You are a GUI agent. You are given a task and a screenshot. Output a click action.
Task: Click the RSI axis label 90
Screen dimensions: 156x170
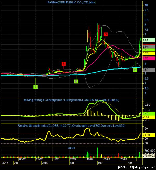[146, 129]
